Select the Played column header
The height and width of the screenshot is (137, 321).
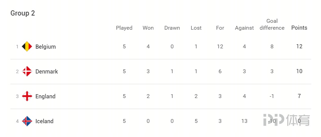(124, 28)
